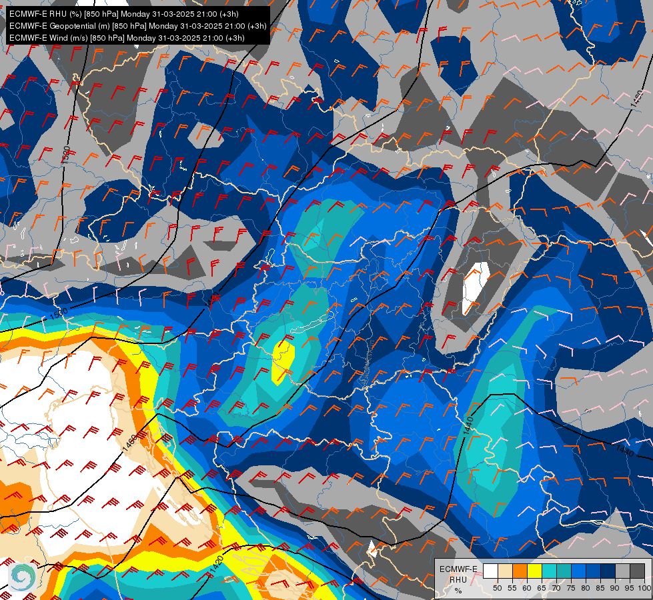The width and height of the screenshot is (653, 600).
Task: Select the bright blue 75–80 legend swatch
Action: coord(579,571)
